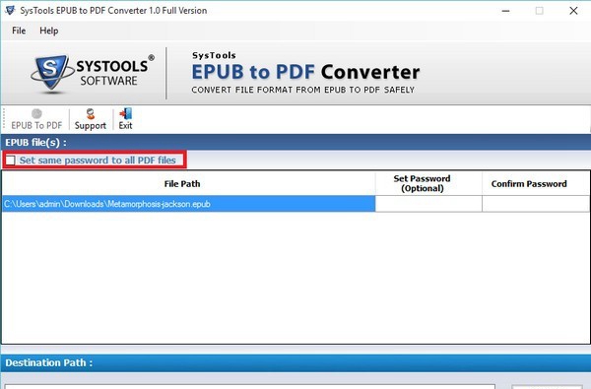
Task: Click the Destination Path section header
Action: 295,362
